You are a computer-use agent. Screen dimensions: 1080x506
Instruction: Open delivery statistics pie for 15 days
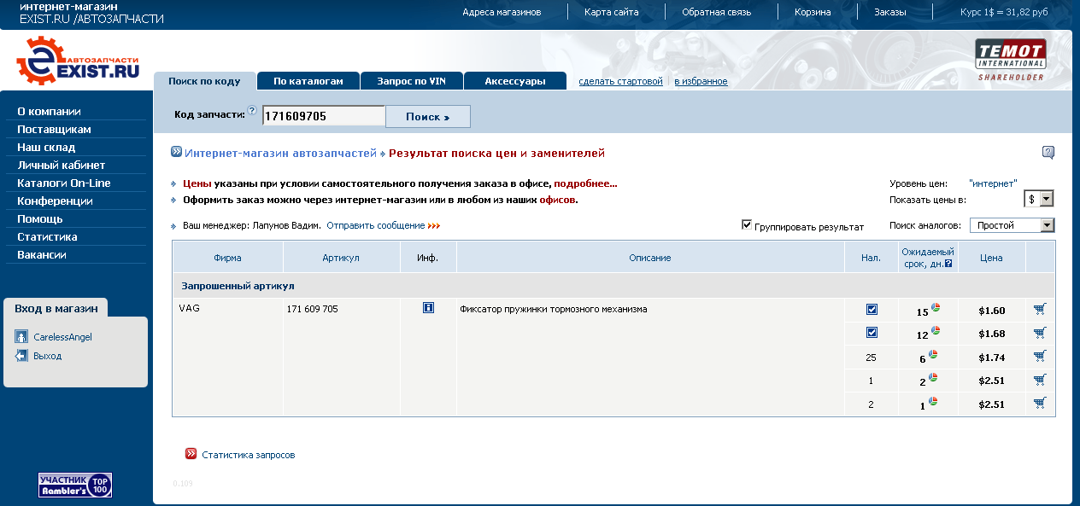coord(936,308)
